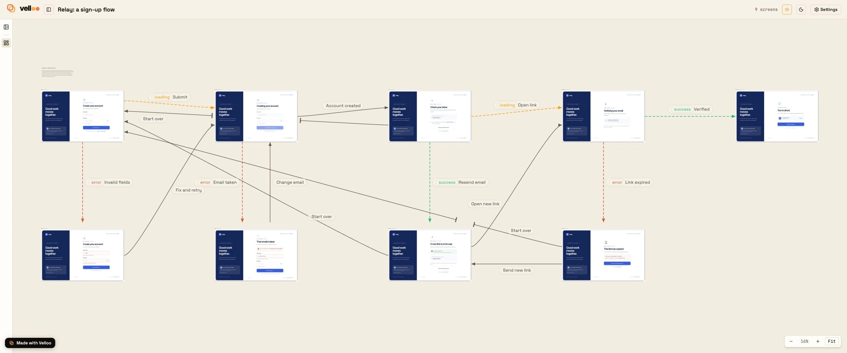The height and width of the screenshot is (353, 847).
Task: Click the Fit button
Action: click(832, 341)
